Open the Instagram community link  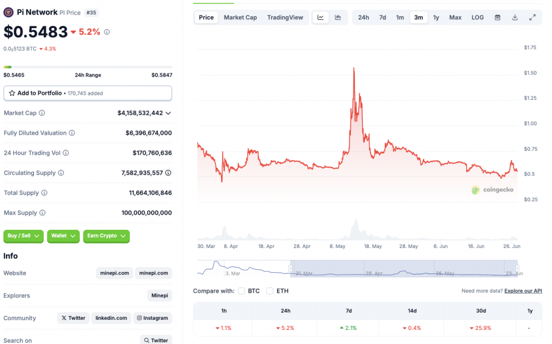point(153,318)
